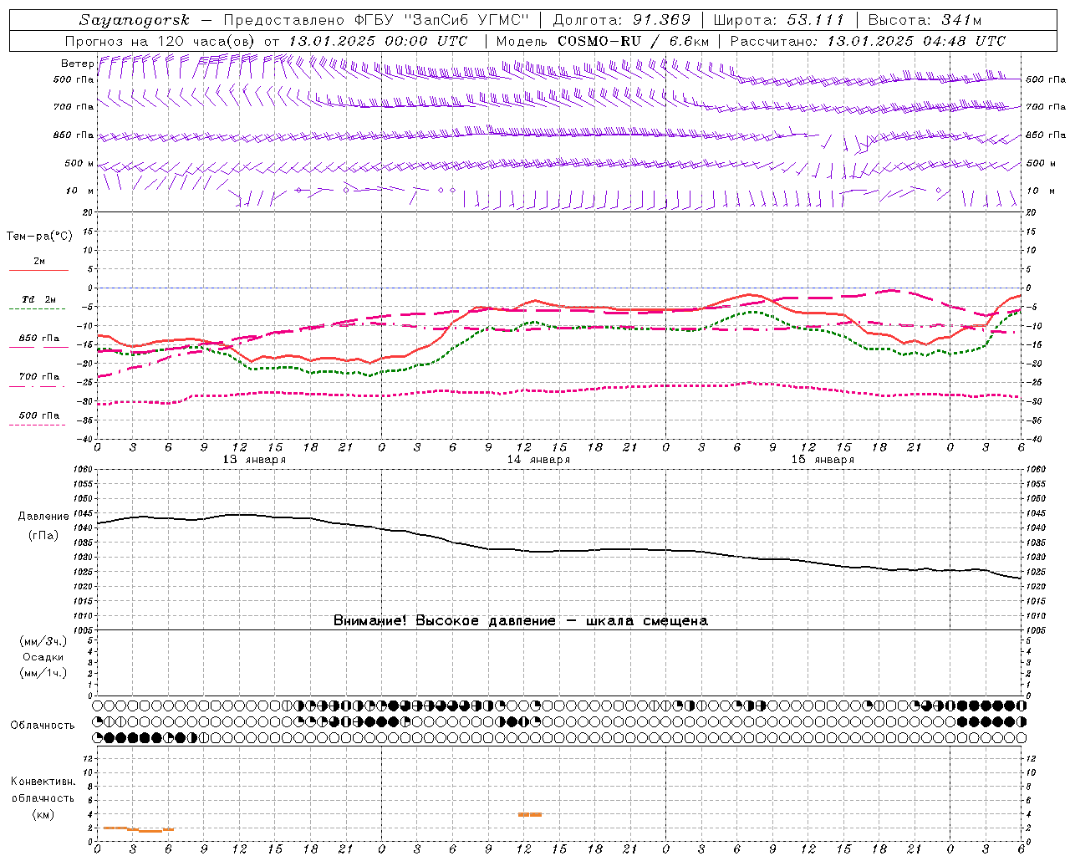Click the '13 января' date label
This screenshot has width=1070, height=856.
254,459
